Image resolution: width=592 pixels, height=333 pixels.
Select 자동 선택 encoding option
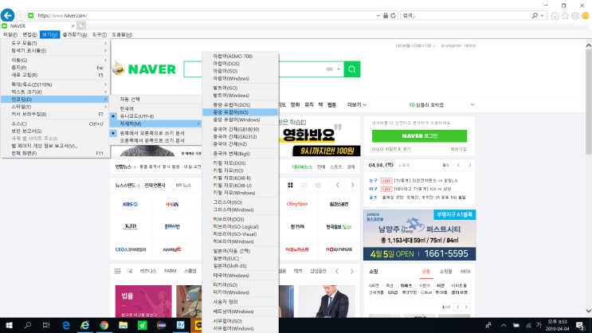coord(130,100)
